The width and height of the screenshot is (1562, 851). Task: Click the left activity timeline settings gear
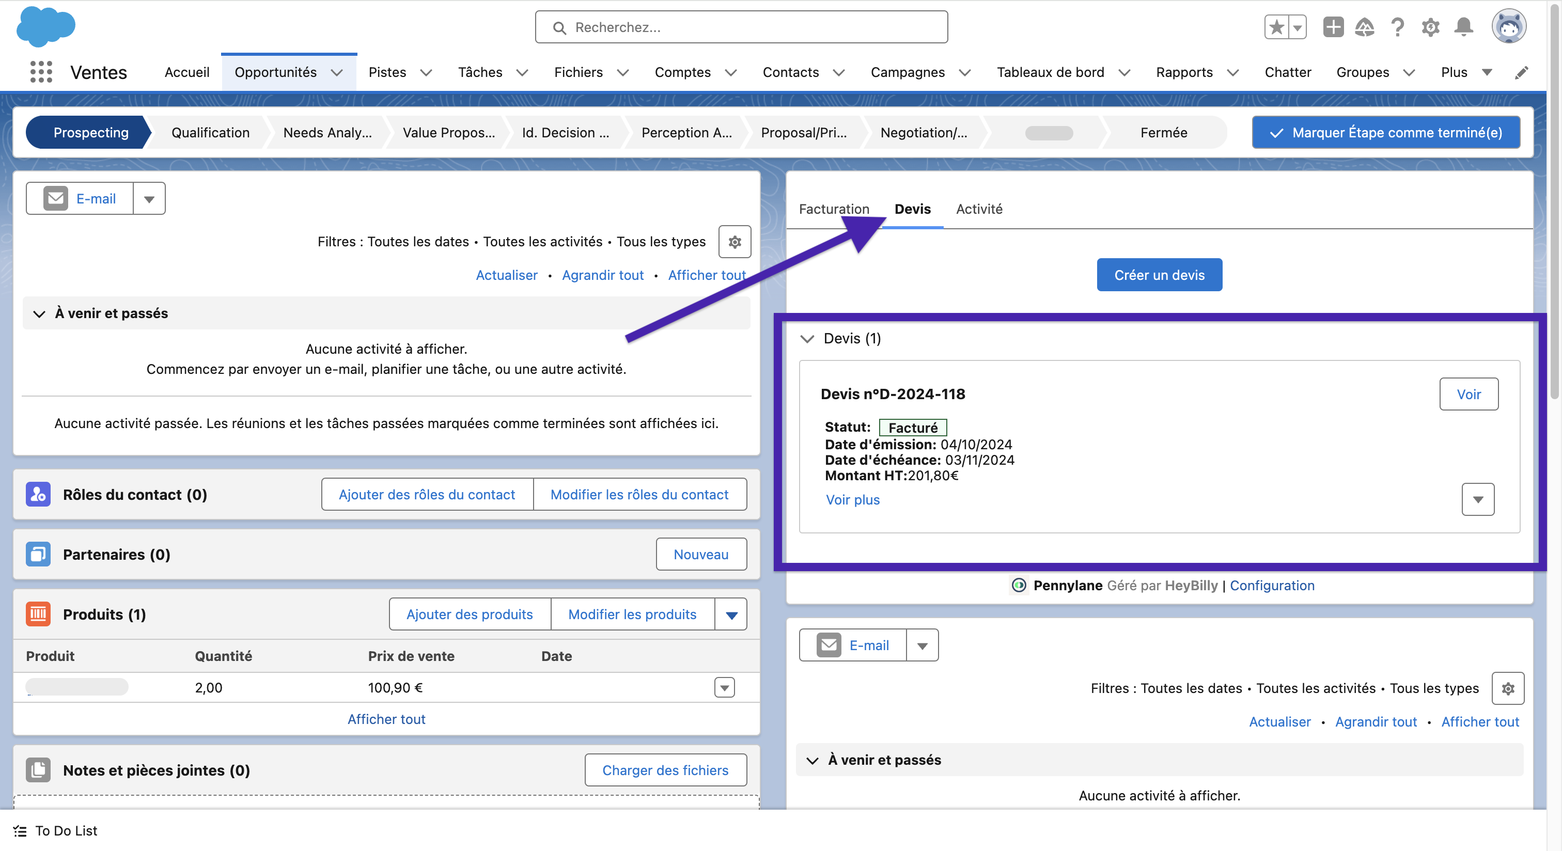coord(735,242)
